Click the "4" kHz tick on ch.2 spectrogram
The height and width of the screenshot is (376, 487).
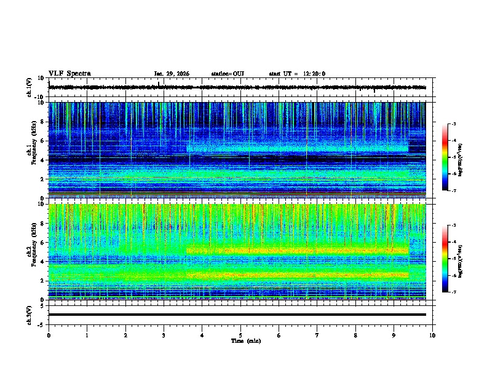pos(44,262)
